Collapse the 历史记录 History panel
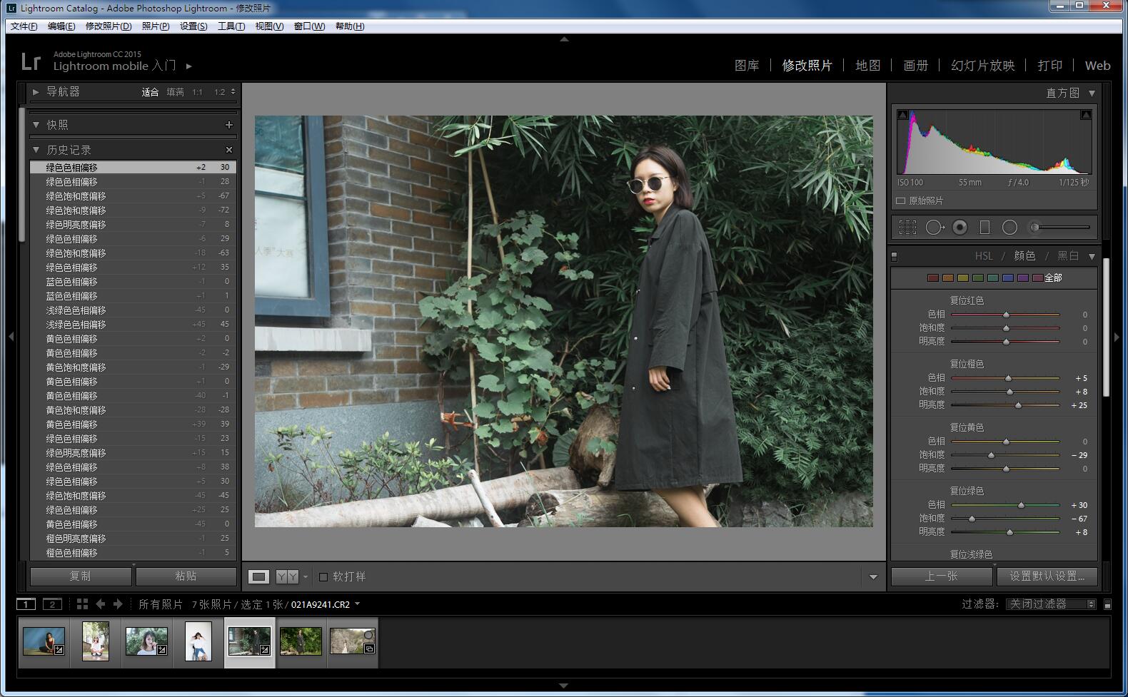This screenshot has height=697, width=1128. pos(36,150)
